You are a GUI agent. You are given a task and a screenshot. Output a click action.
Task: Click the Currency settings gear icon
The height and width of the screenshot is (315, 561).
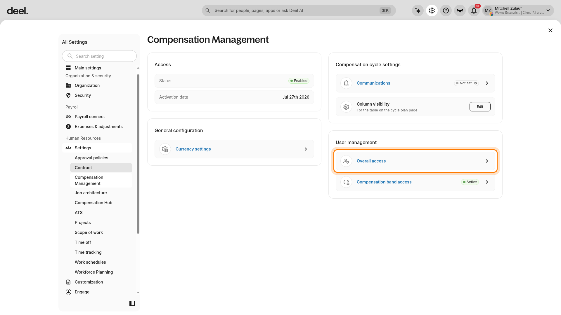click(165, 149)
